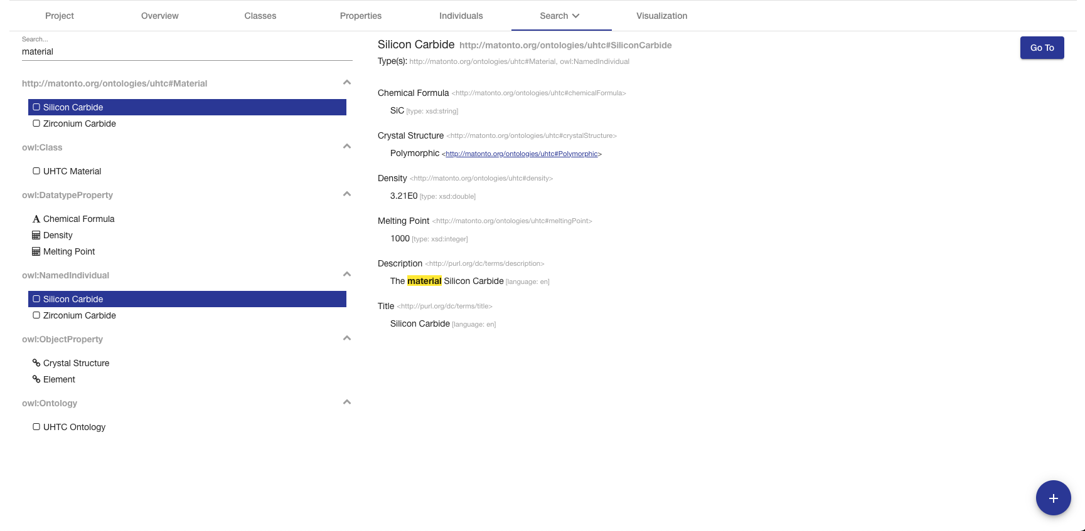The width and height of the screenshot is (1085, 531).
Task: Open the Classes tab
Action: (260, 16)
